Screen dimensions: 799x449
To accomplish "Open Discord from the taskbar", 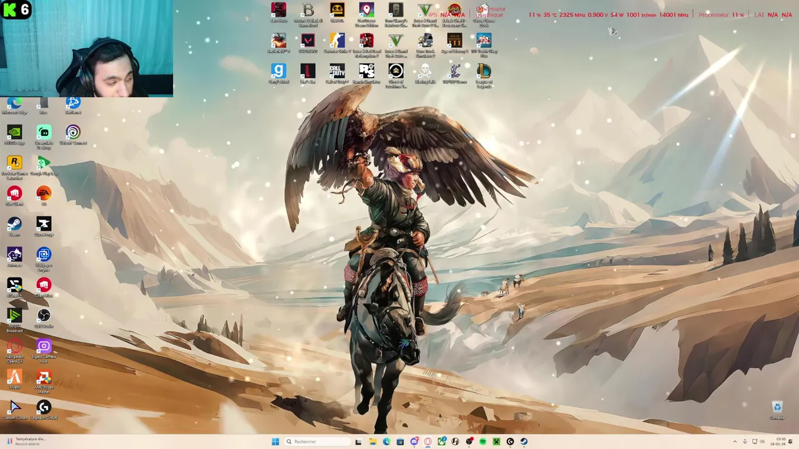I will [414, 442].
